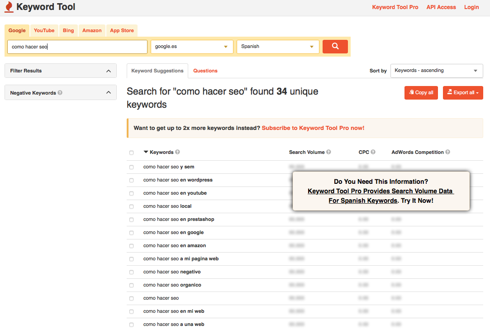The image size is (490, 330).
Task: Click the Keywords column sort arrow
Action: pos(146,152)
